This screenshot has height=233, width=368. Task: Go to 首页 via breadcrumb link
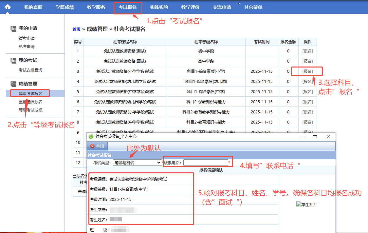tap(76, 29)
